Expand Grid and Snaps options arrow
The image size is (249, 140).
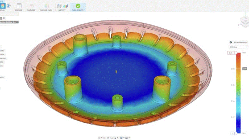pyautogui.click(x=129, y=138)
